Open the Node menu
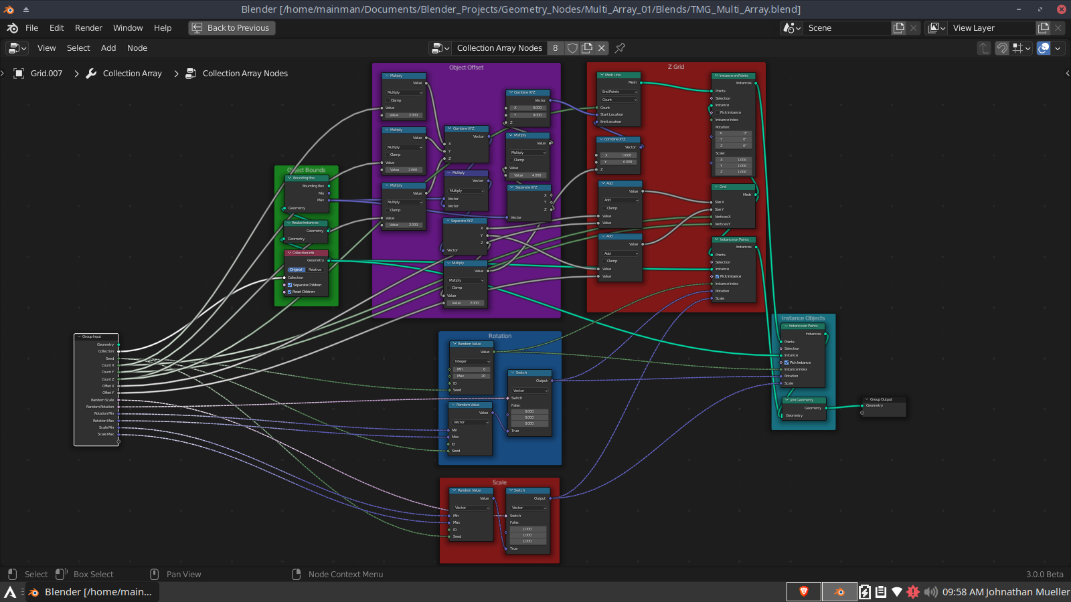The width and height of the screenshot is (1071, 602). 137,47
